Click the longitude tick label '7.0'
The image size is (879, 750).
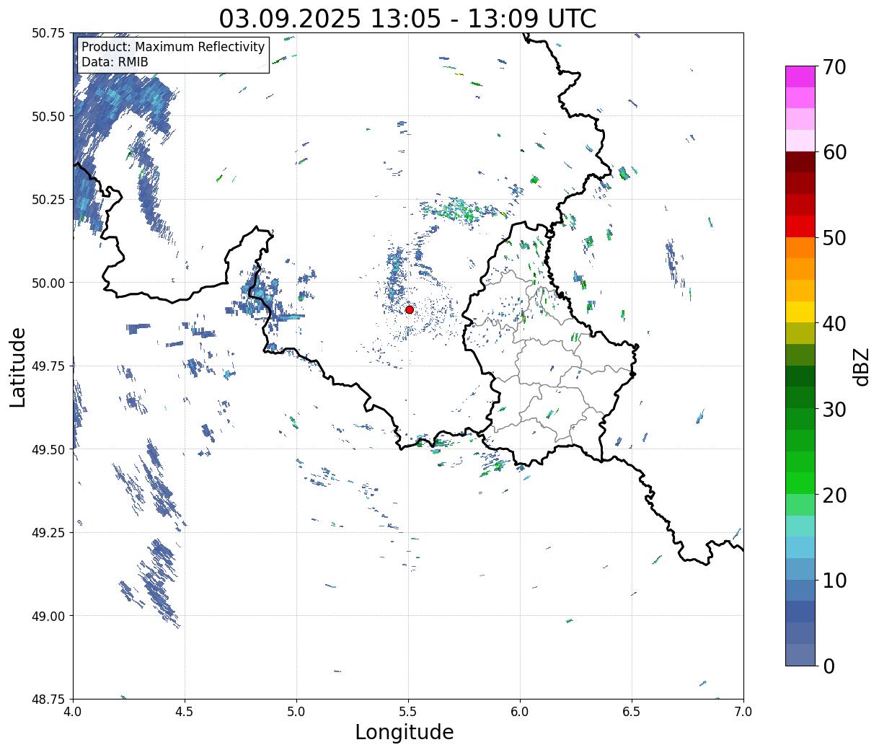743,711
